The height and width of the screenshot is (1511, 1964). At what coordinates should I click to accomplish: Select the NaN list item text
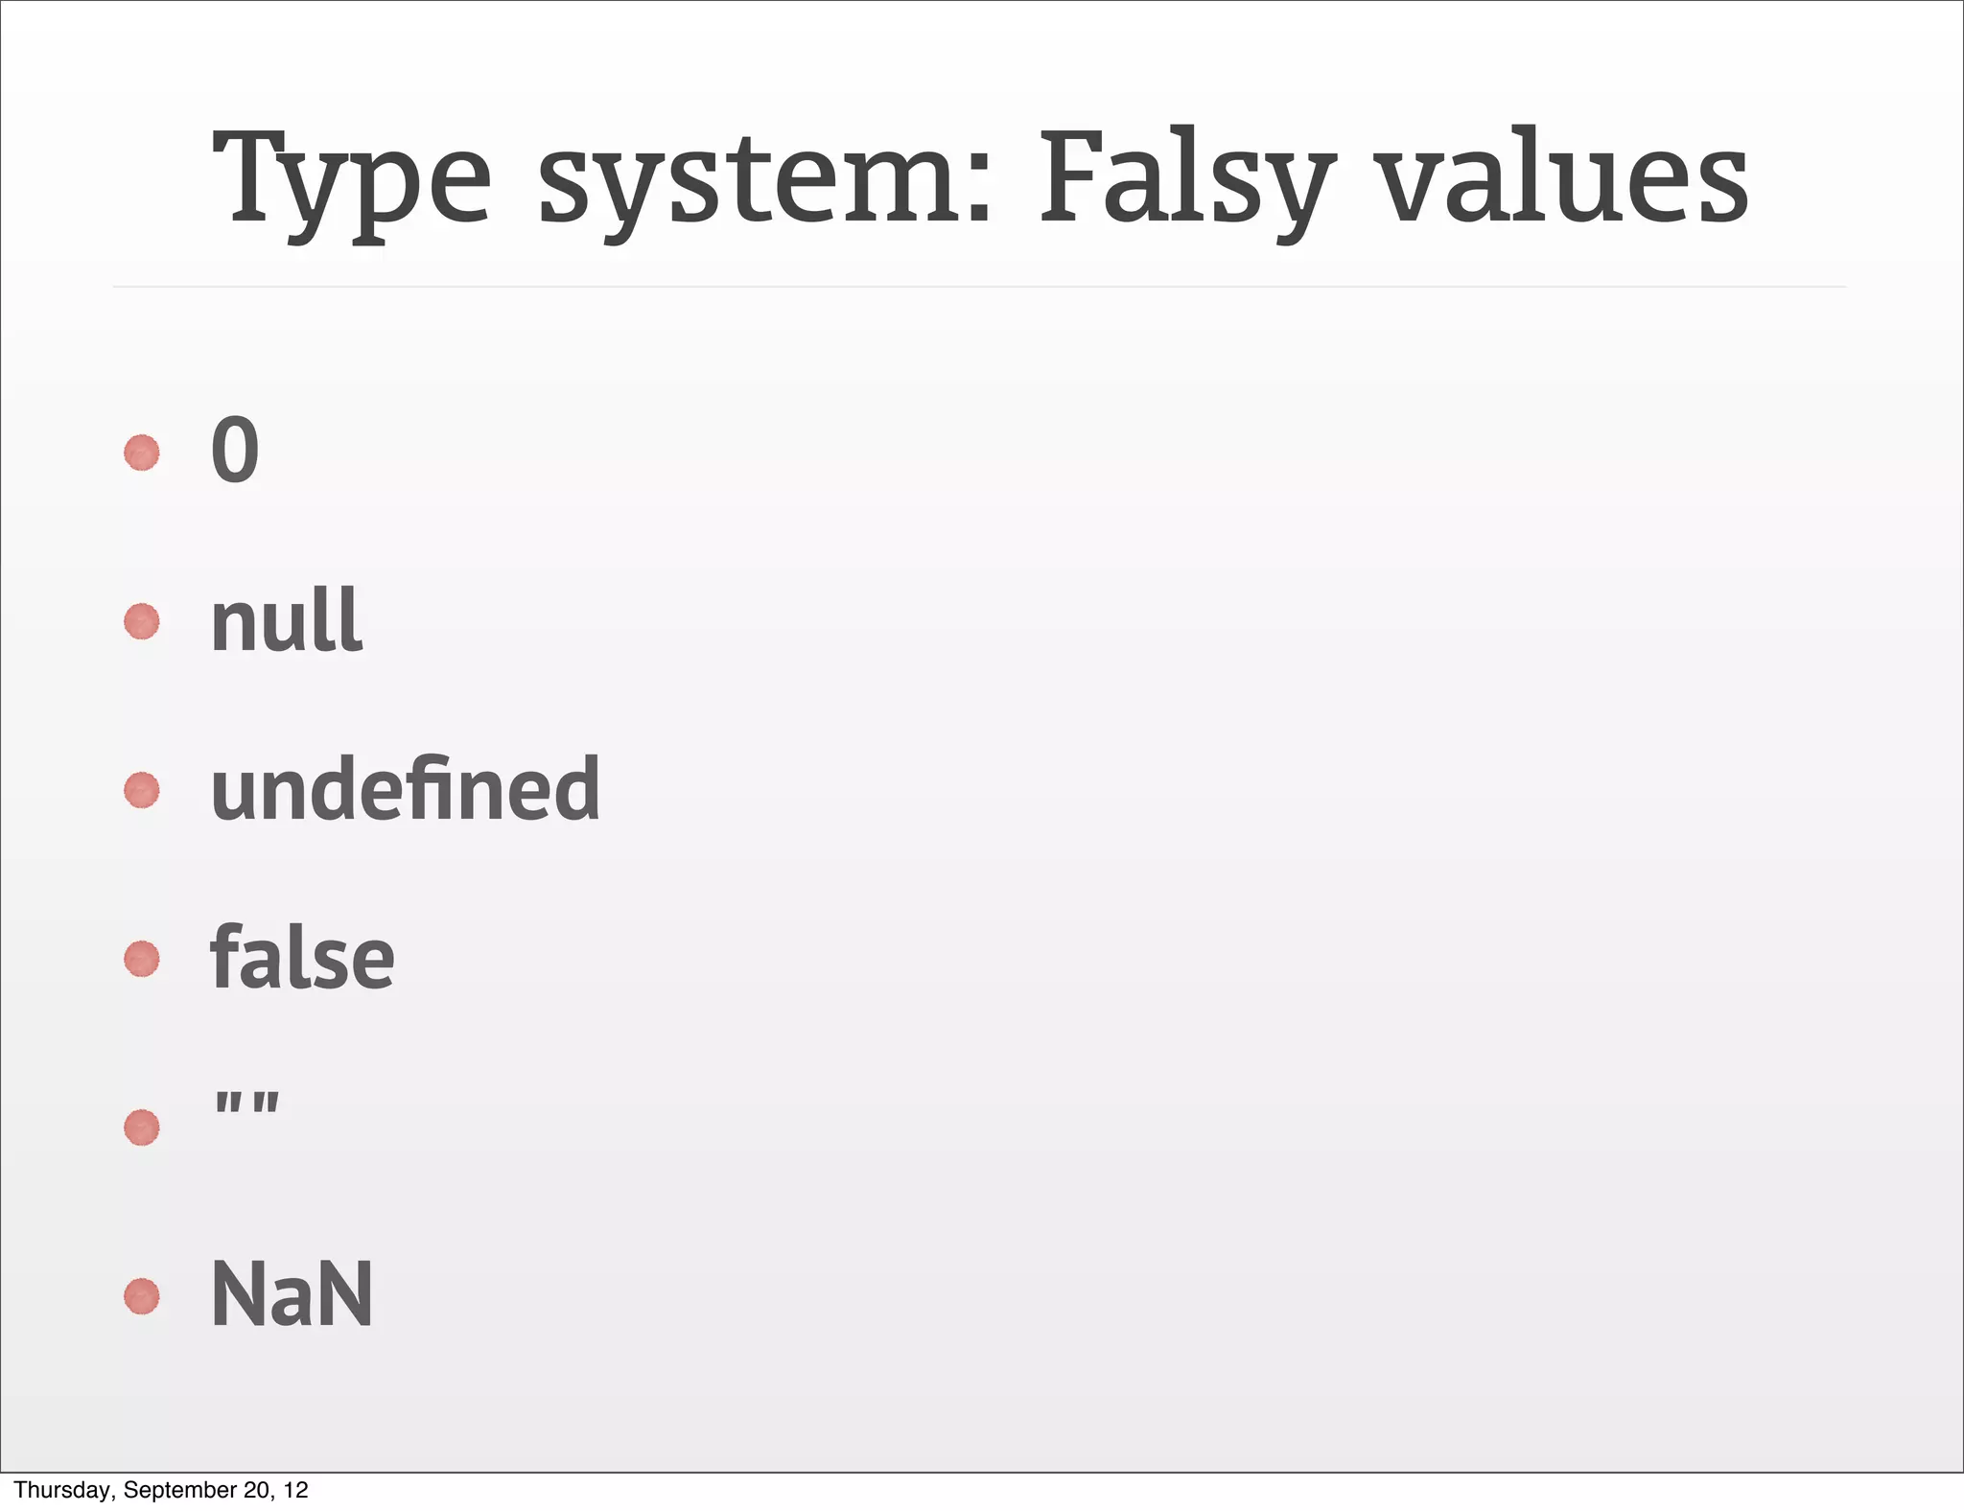point(292,1294)
